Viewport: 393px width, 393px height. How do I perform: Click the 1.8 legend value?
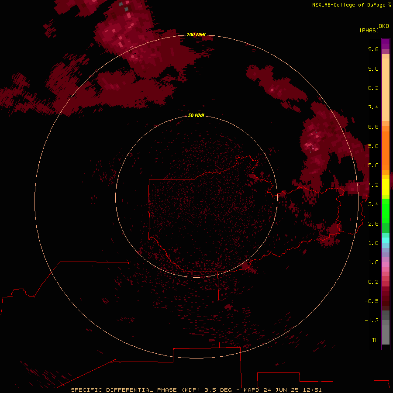coord(373,243)
